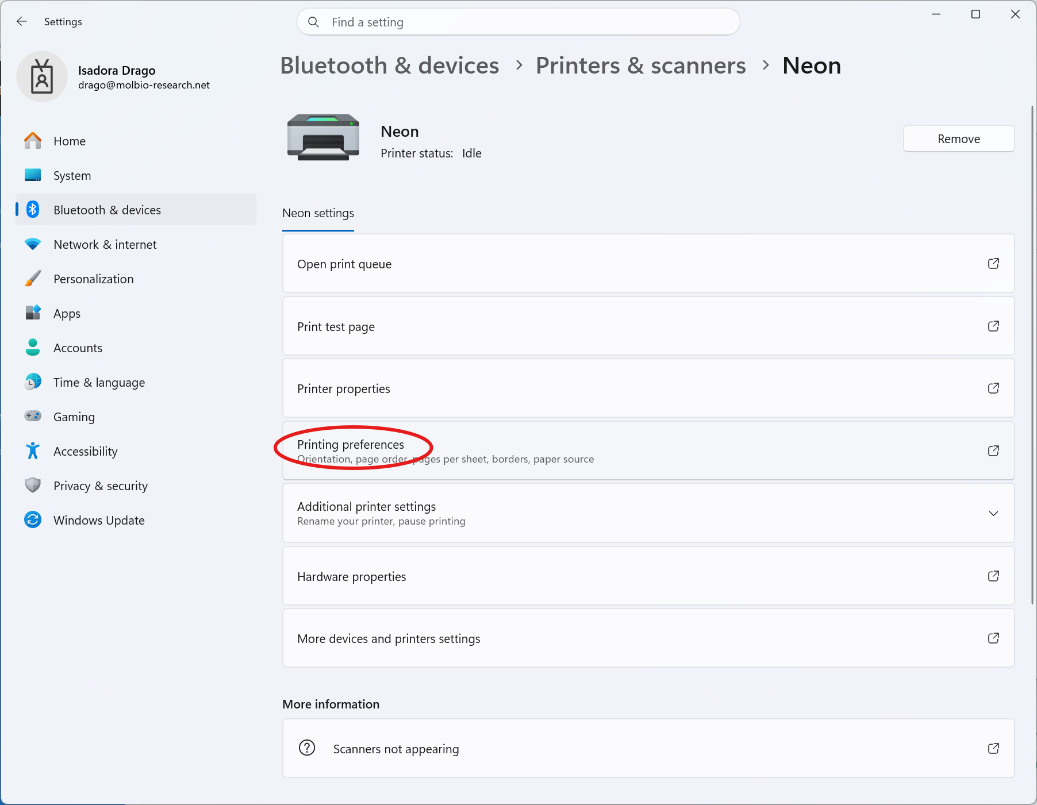The width and height of the screenshot is (1037, 805).
Task: Click external link icon for Printing preferences
Action: (993, 451)
